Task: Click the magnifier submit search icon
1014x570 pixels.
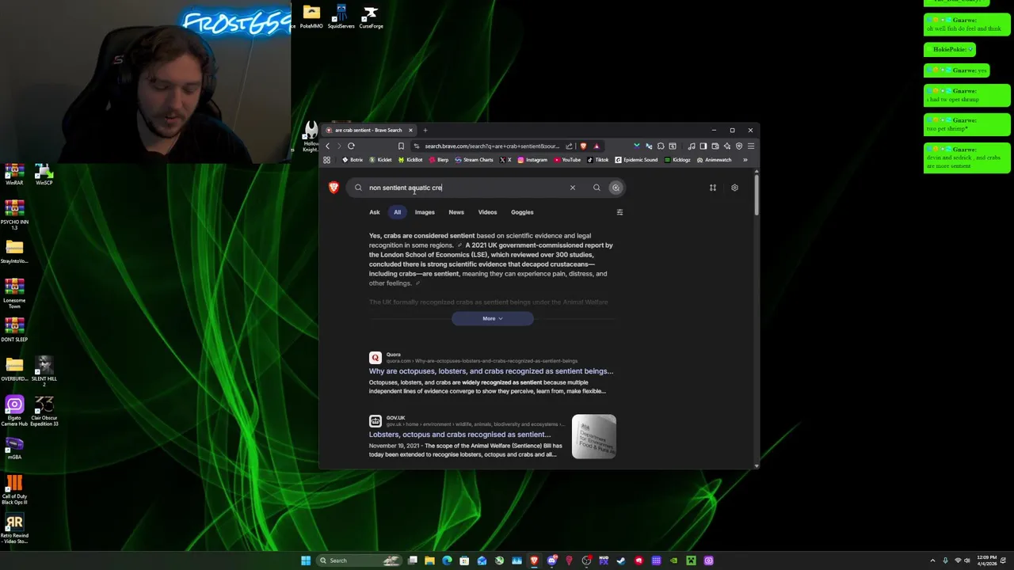Action: click(x=597, y=188)
